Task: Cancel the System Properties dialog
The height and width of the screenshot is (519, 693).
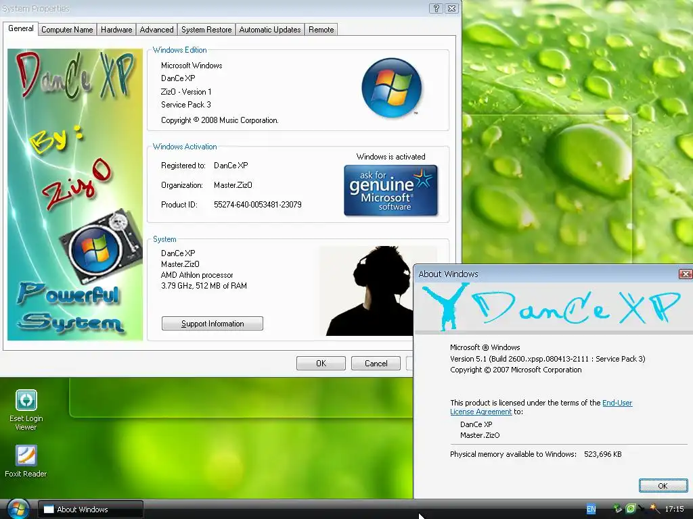Action: [376, 363]
